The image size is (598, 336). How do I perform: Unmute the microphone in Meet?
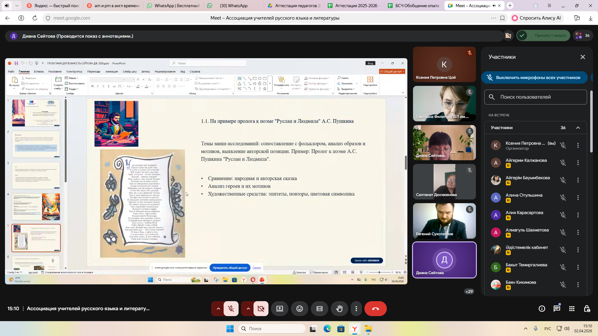coord(231,309)
